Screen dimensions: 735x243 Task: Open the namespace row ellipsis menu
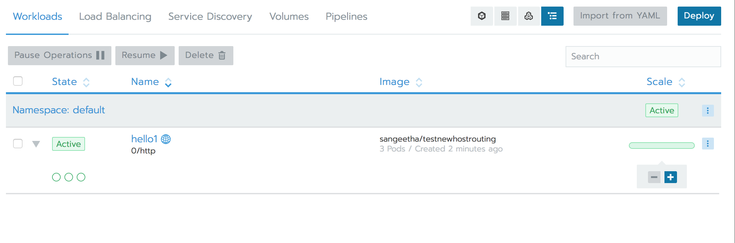tap(708, 110)
